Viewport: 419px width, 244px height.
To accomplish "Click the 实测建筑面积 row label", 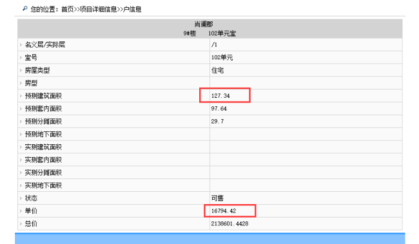I will tap(43, 147).
